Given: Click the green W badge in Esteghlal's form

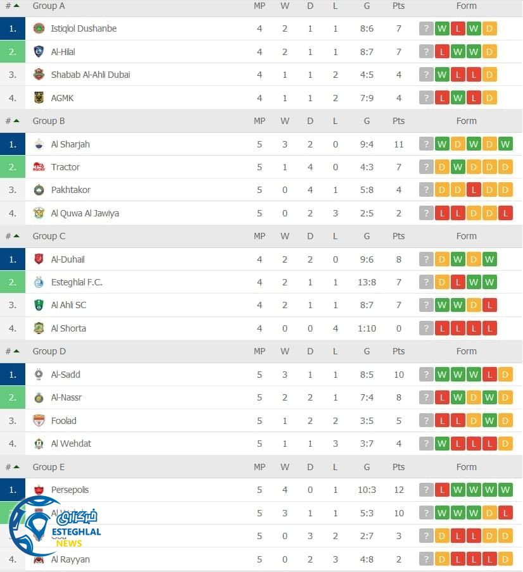Looking at the screenshot, I should point(474,282).
